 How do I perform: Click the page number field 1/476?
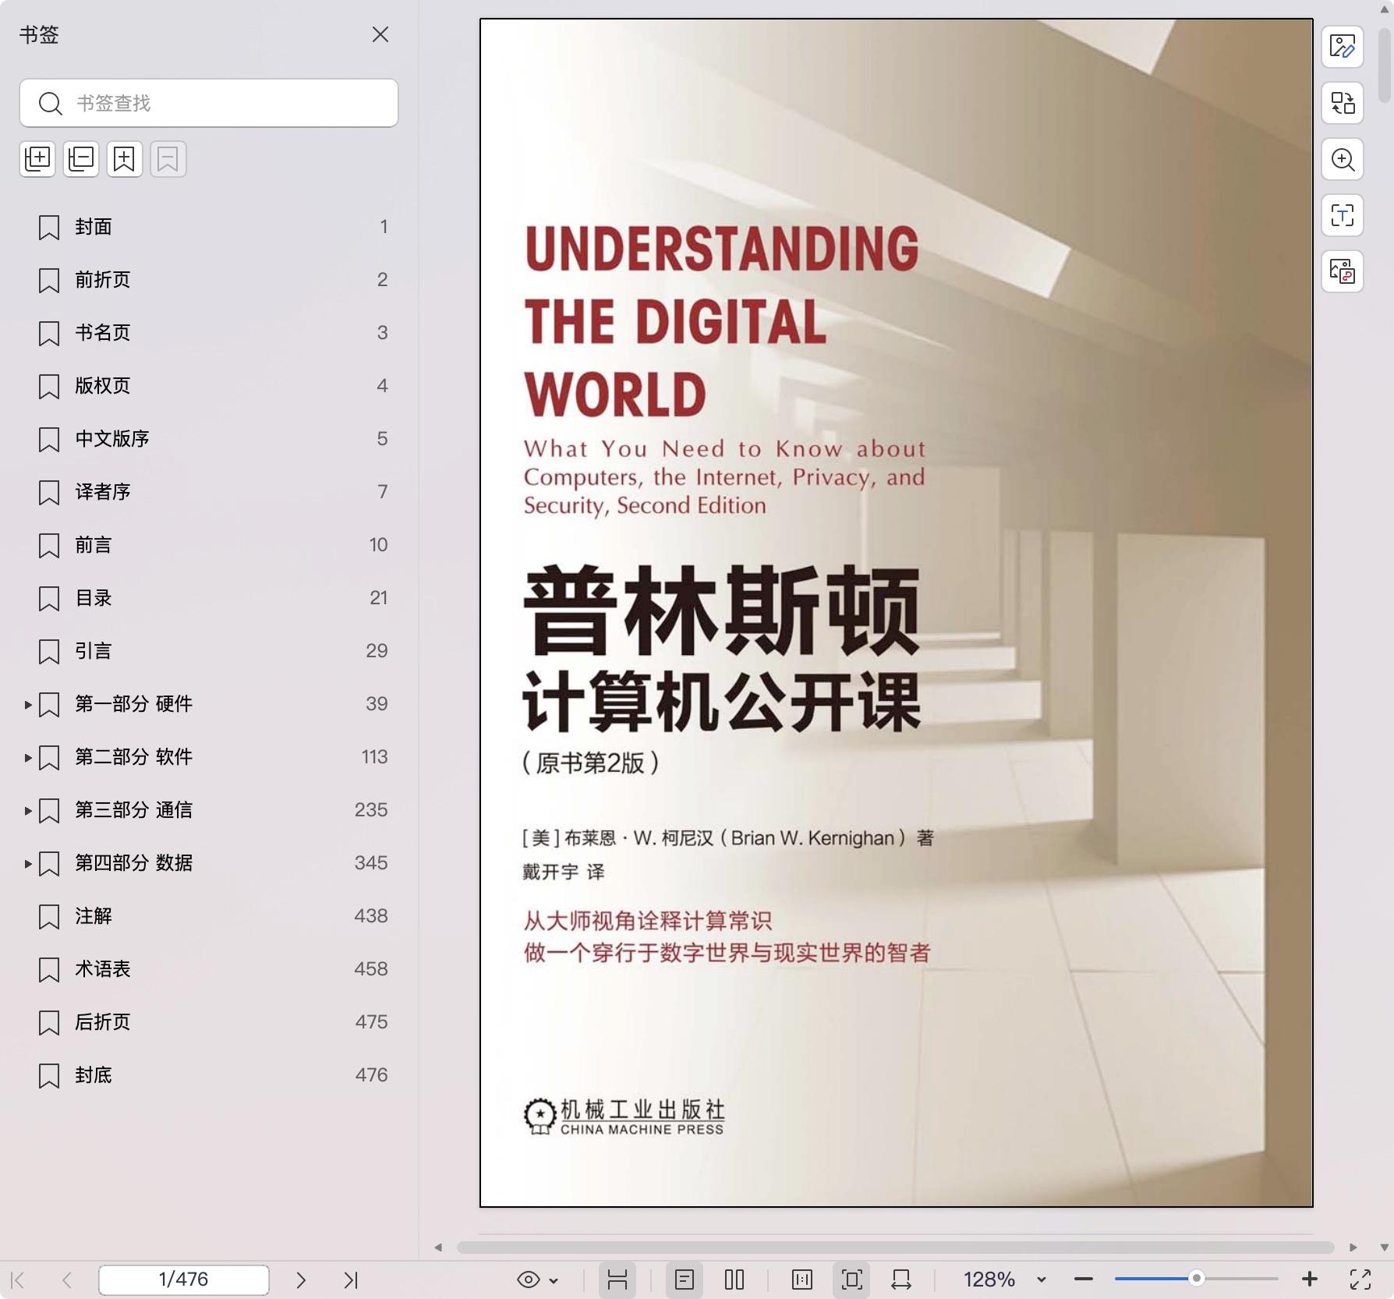coord(184,1280)
